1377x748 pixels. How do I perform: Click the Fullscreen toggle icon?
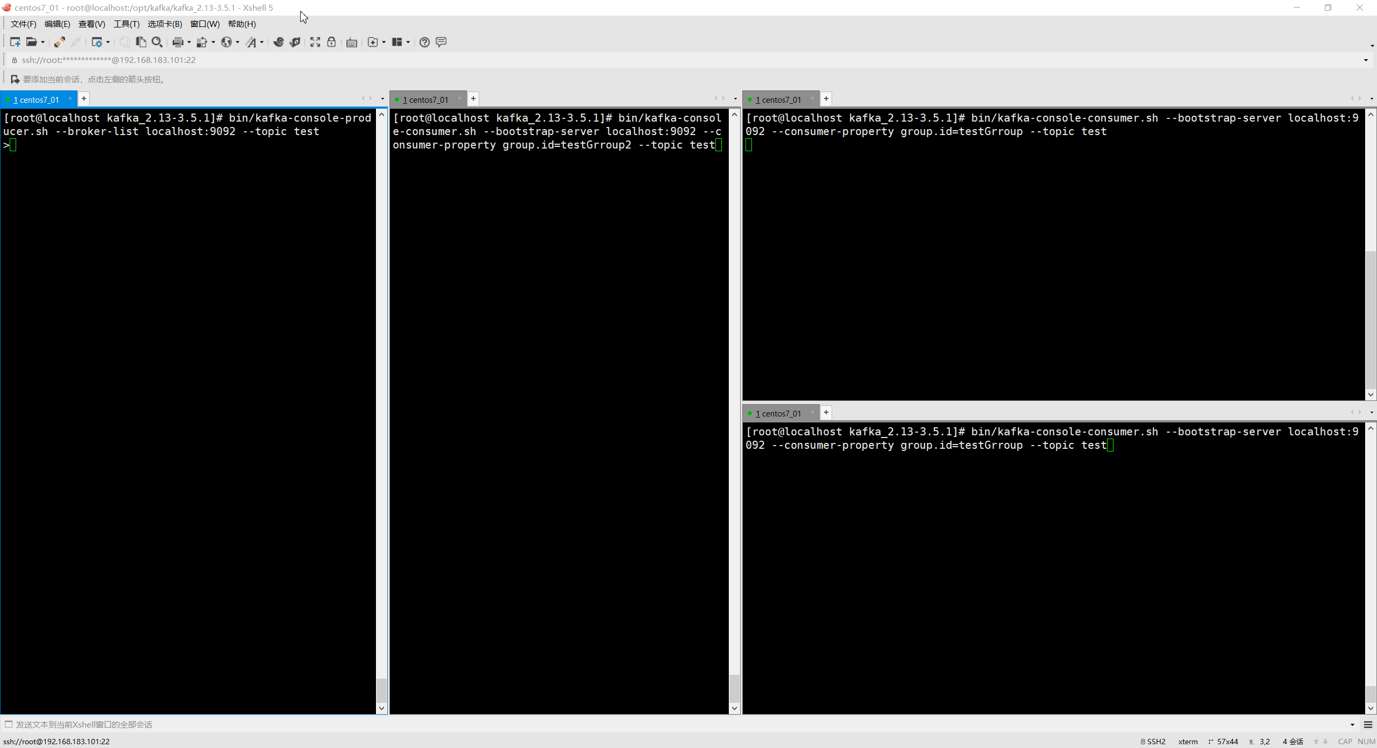click(315, 42)
